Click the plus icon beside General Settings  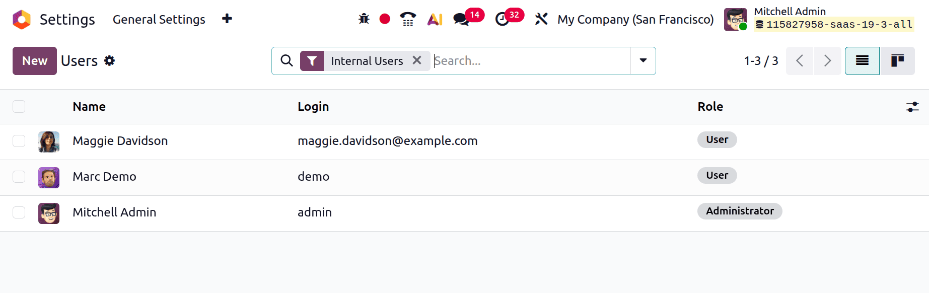(x=227, y=19)
